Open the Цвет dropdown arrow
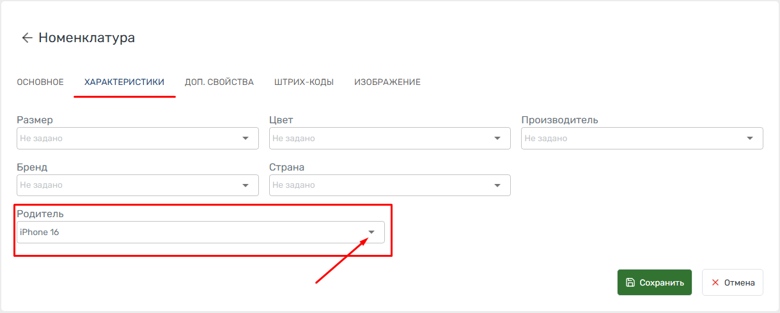This screenshot has width=780, height=313. (x=497, y=138)
